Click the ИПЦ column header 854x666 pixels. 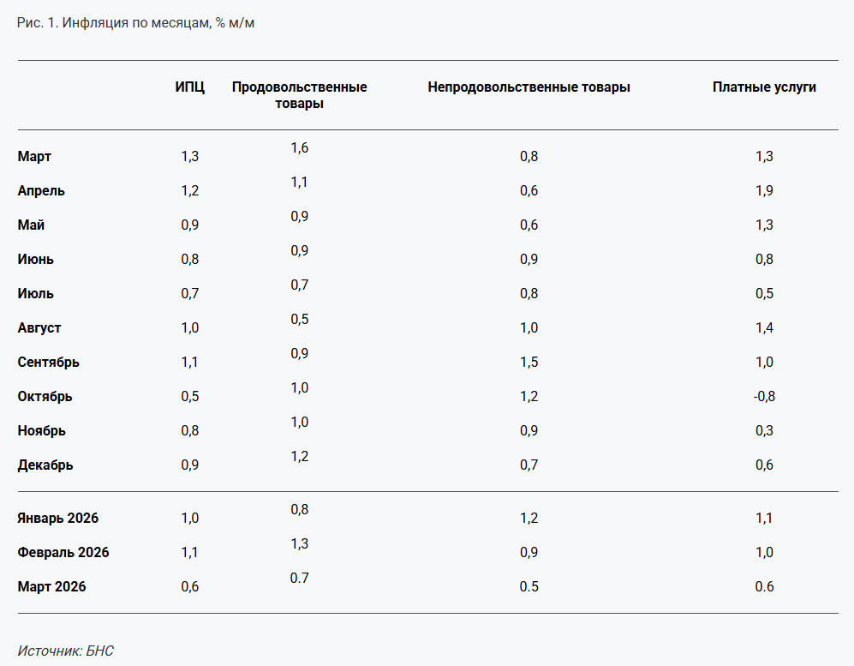coord(190,87)
